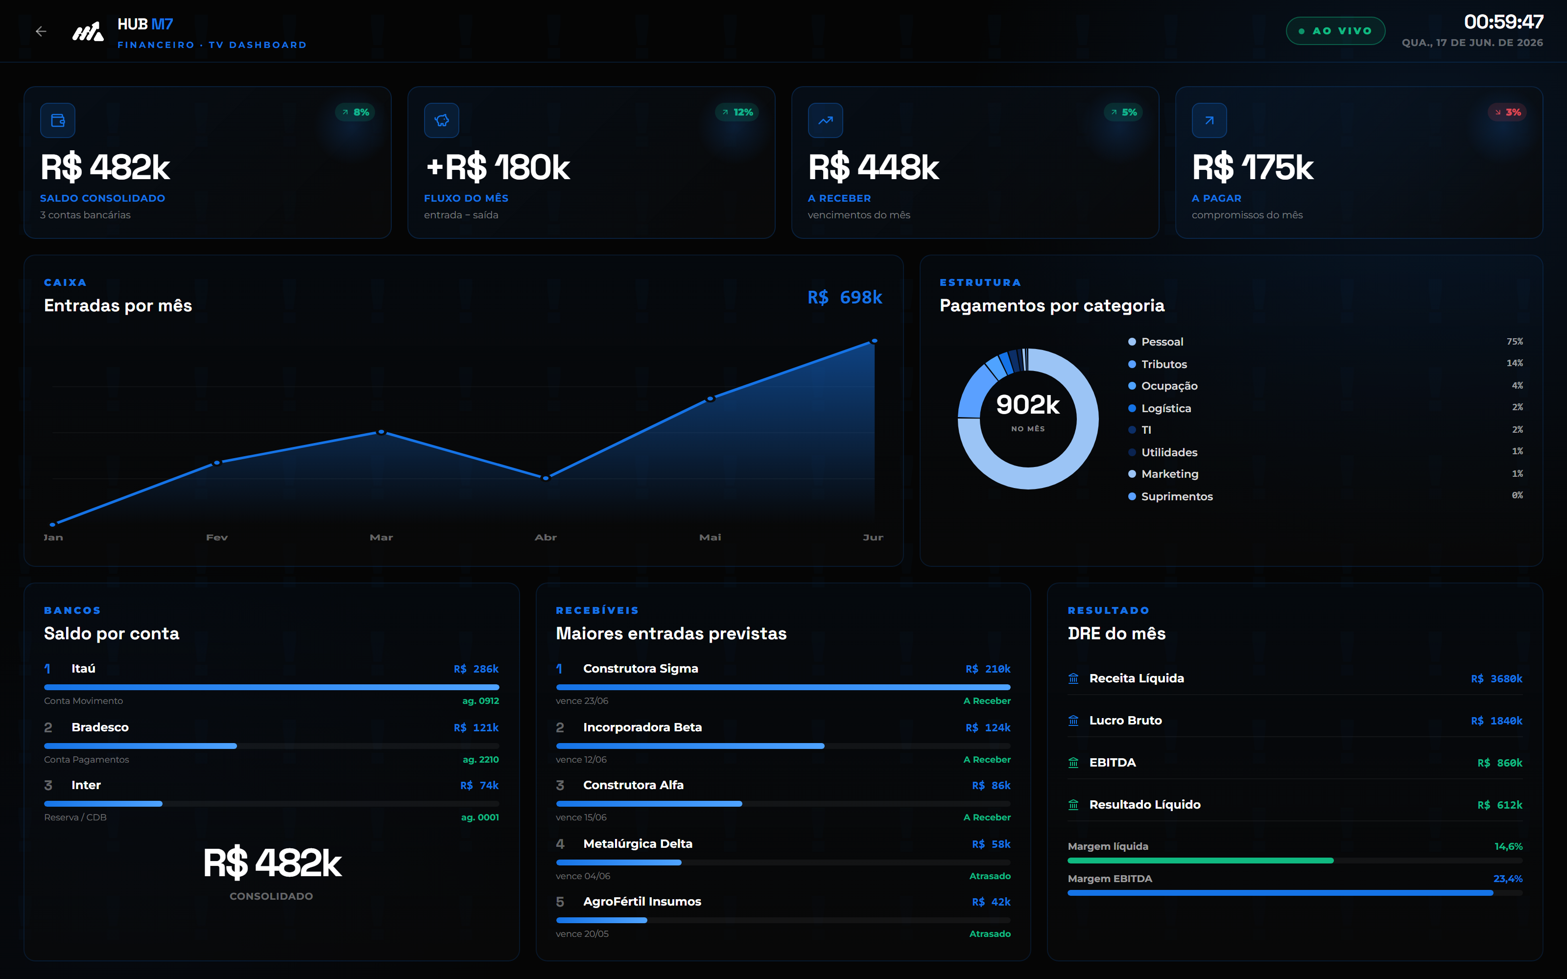Click the trending-up icon on A Receber card
1567x979 pixels.
pyautogui.click(x=826, y=120)
